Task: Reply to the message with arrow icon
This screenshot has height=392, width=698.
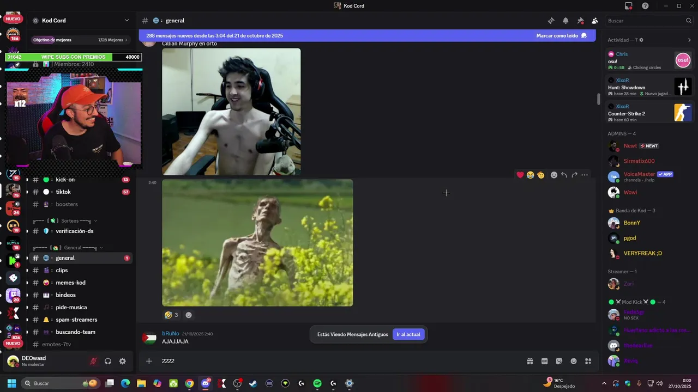Action: (564, 175)
